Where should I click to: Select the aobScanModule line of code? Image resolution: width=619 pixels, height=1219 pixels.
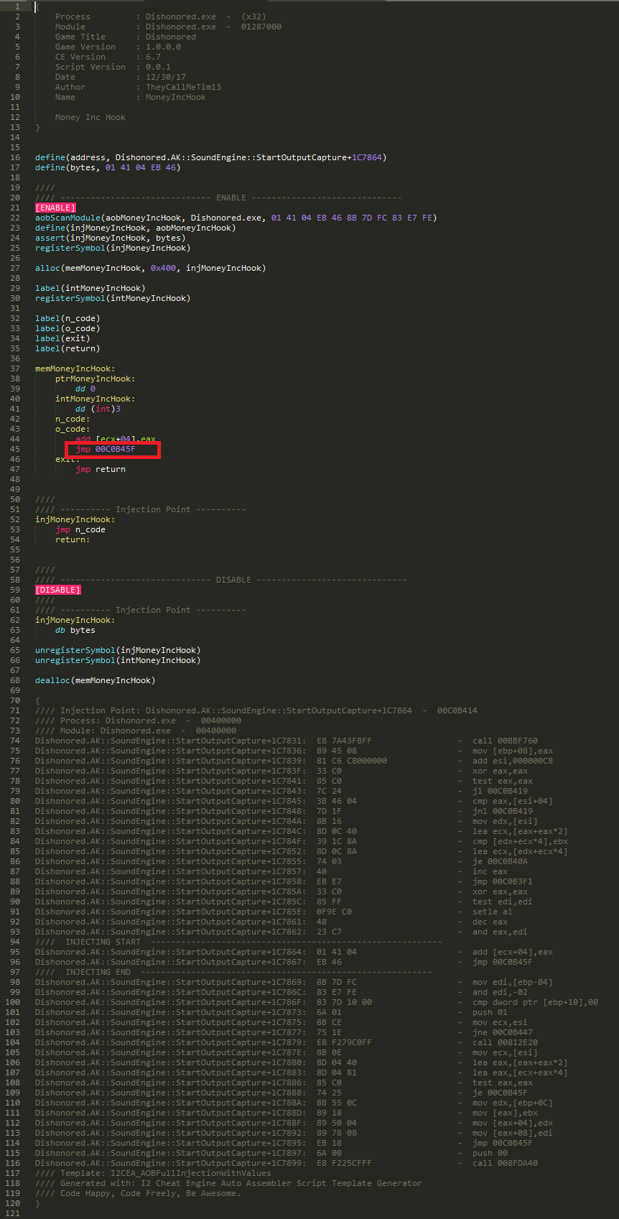tap(236, 218)
